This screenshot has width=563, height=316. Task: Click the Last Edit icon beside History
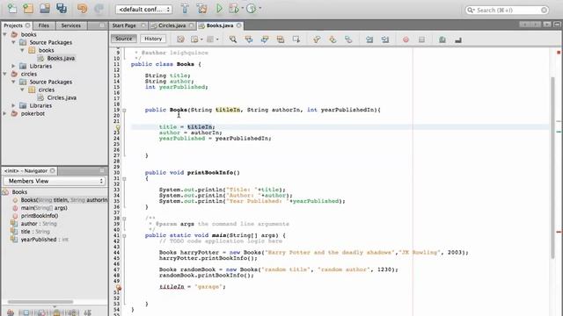tap(180, 39)
